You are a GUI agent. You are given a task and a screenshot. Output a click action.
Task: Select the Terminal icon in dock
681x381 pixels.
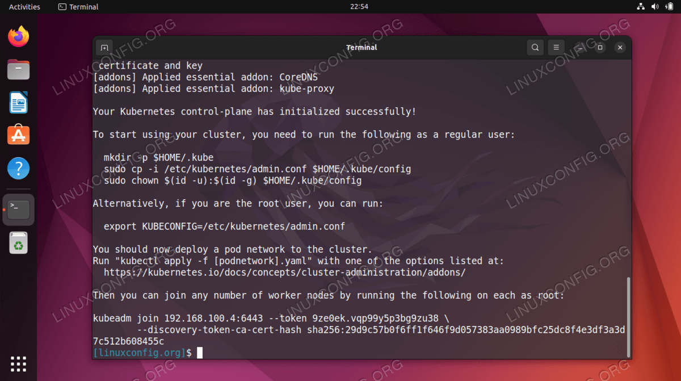click(x=18, y=210)
